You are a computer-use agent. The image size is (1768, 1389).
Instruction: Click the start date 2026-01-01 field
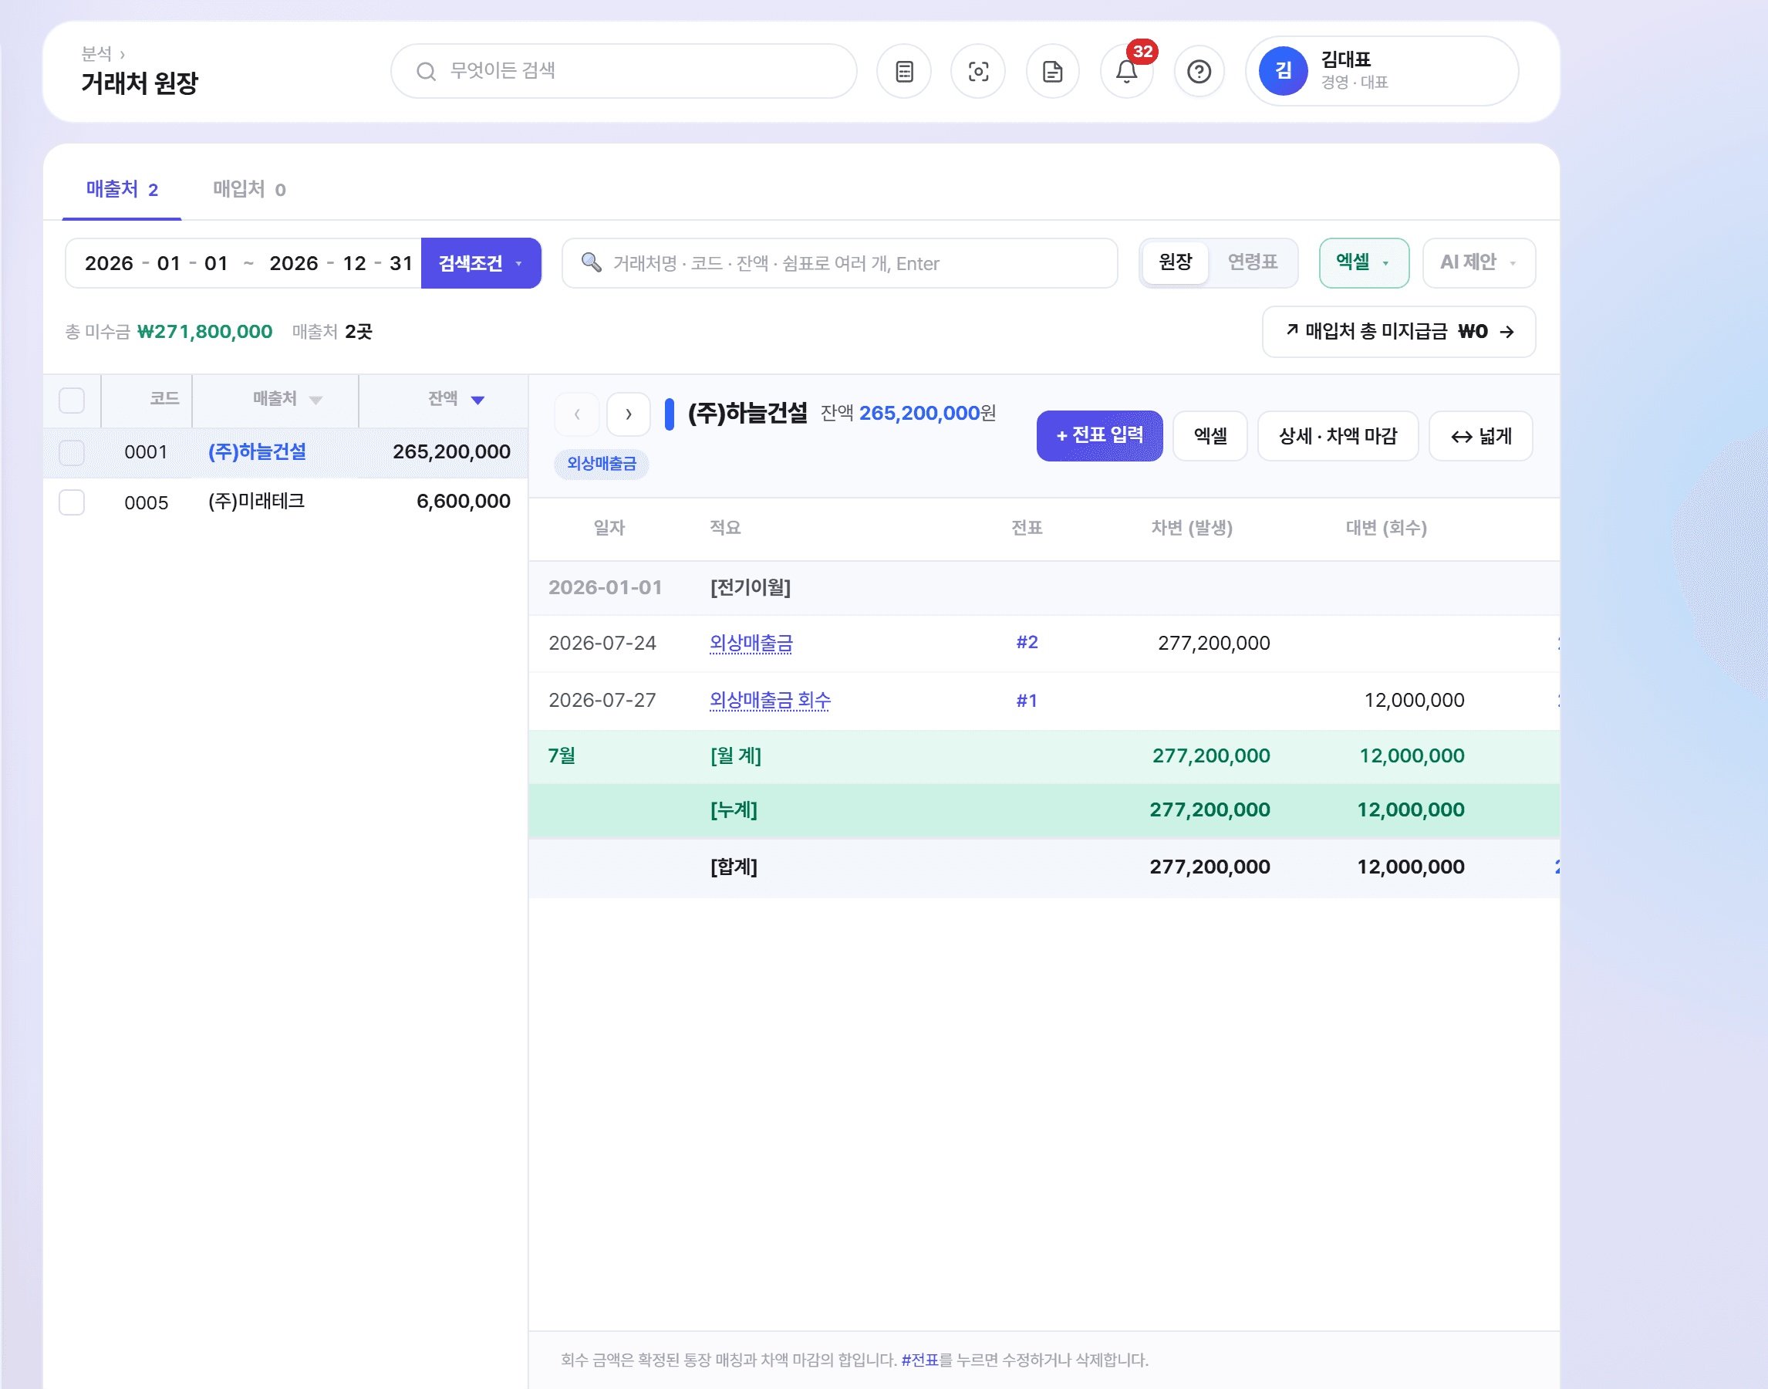156,263
